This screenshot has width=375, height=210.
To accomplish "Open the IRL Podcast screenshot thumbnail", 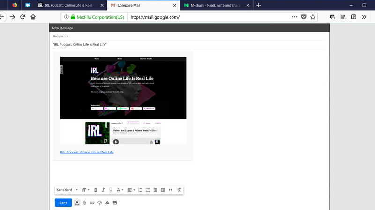I will pos(123,100).
